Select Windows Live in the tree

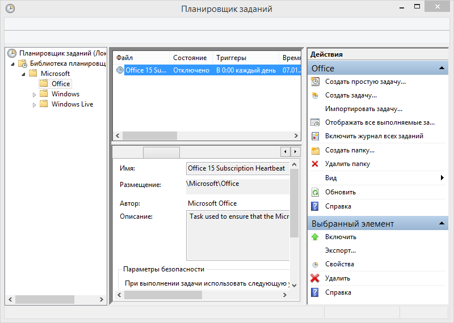point(73,104)
